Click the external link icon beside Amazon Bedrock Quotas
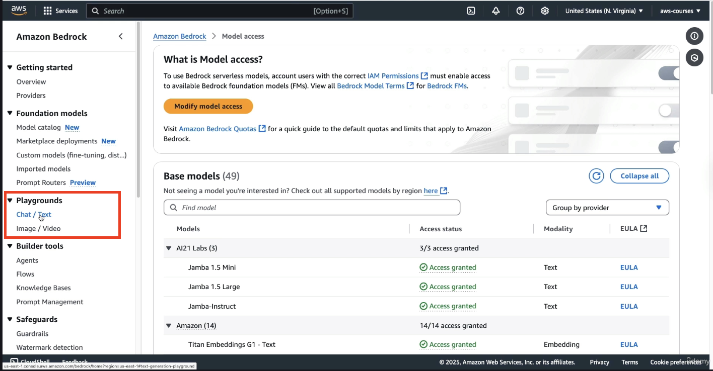 point(262,129)
